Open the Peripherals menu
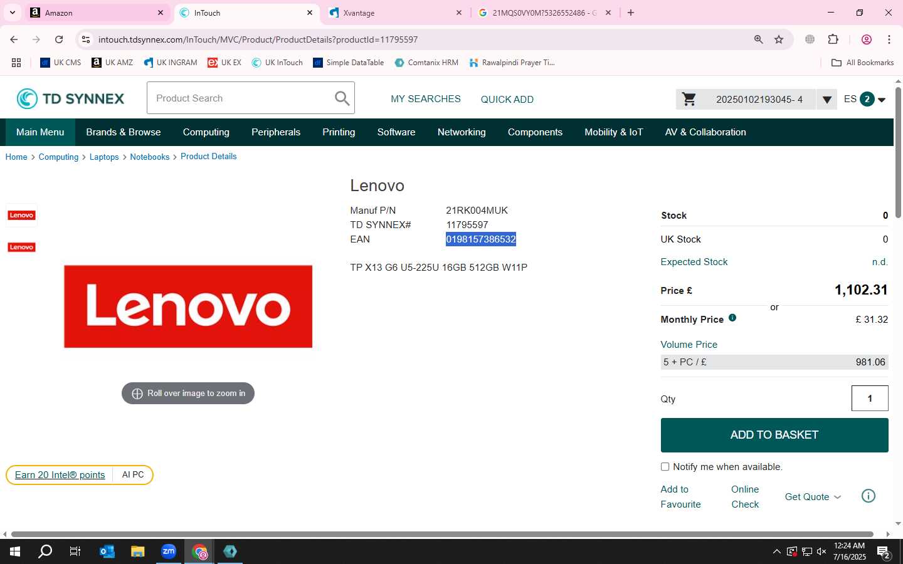This screenshot has height=564, width=903. pyautogui.click(x=276, y=132)
